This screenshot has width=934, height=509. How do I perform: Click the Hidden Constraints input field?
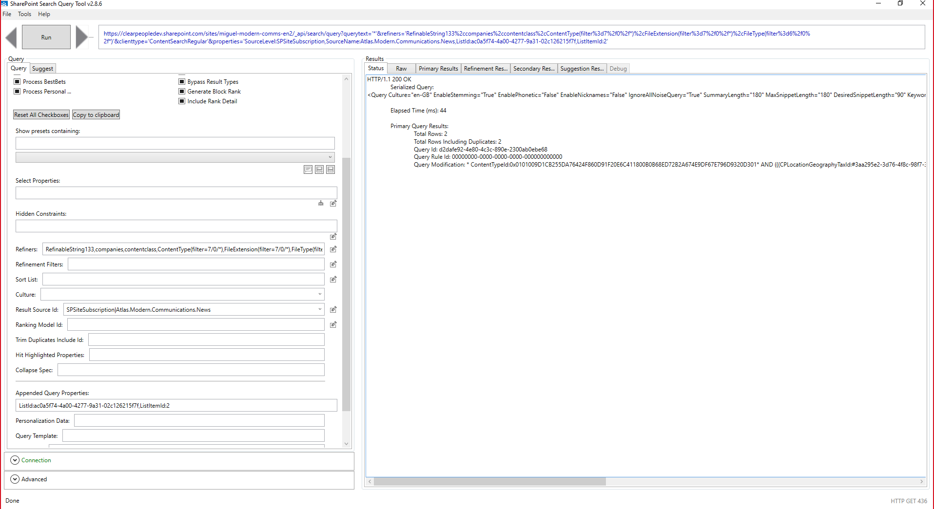tap(176, 226)
